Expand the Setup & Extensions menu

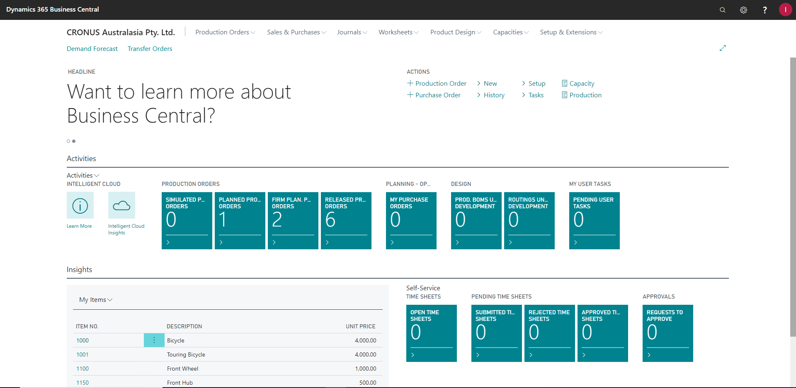click(568, 32)
